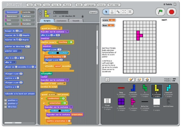Set the bottom rotation style button

pos(40,16)
